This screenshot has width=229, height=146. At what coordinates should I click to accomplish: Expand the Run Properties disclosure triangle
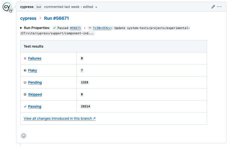[x=21, y=28]
